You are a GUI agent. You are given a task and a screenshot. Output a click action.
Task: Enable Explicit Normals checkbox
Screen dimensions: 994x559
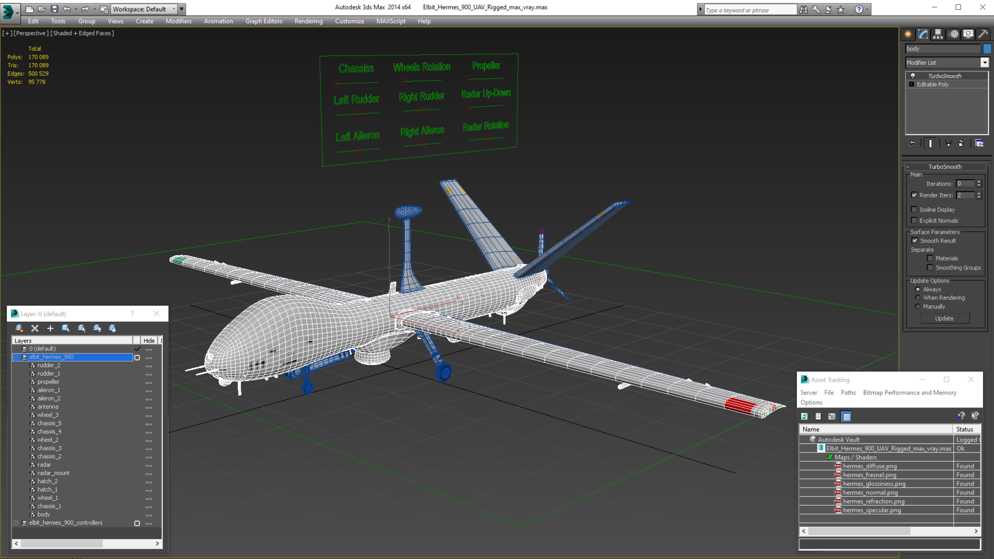pyautogui.click(x=914, y=220)
